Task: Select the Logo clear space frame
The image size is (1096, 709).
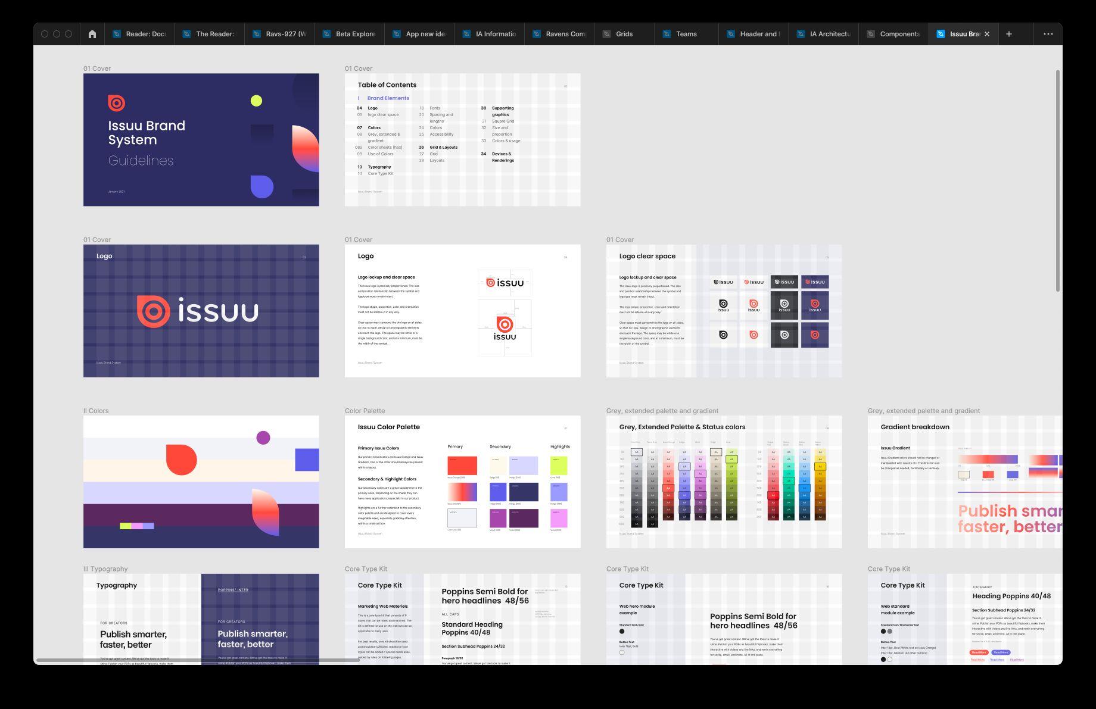Action: (x=724, y=311)
